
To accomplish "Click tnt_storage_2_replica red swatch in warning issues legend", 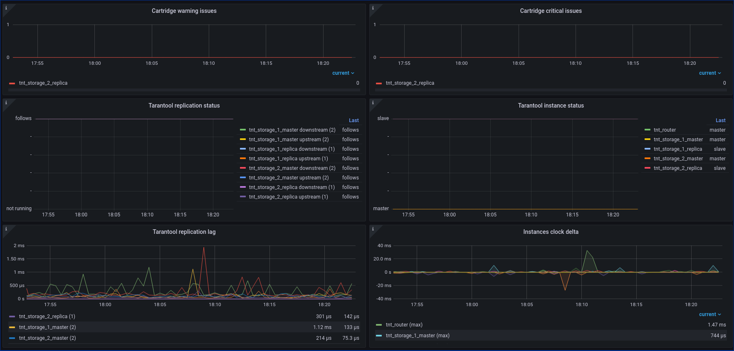I will [x=12, y=83].
